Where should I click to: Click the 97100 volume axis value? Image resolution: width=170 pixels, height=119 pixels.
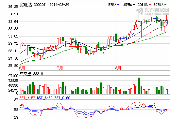(x=13, y=76)
